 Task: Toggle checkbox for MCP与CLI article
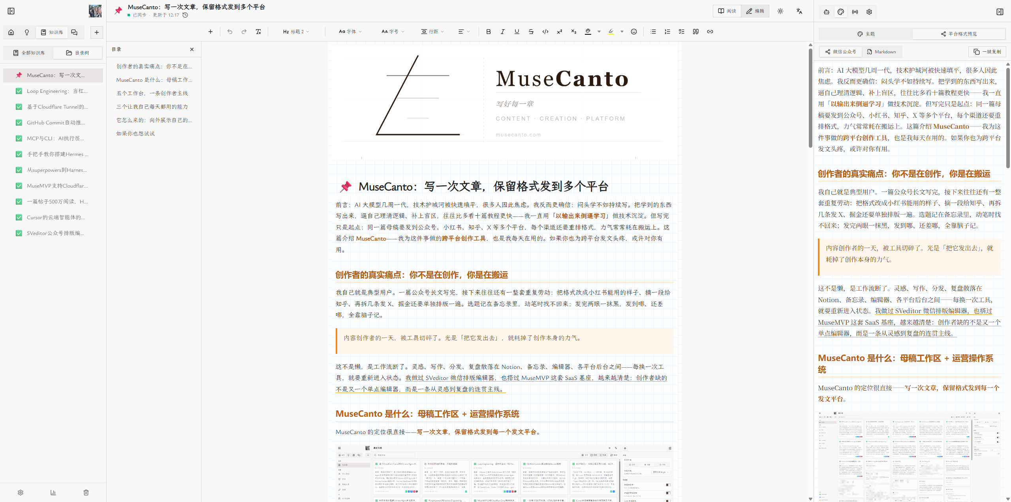point(19,138)
